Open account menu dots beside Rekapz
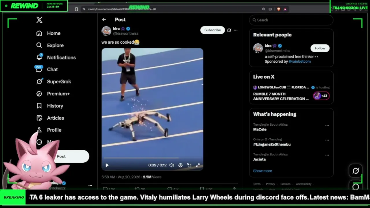370x208 pixels. coord(90,185)
